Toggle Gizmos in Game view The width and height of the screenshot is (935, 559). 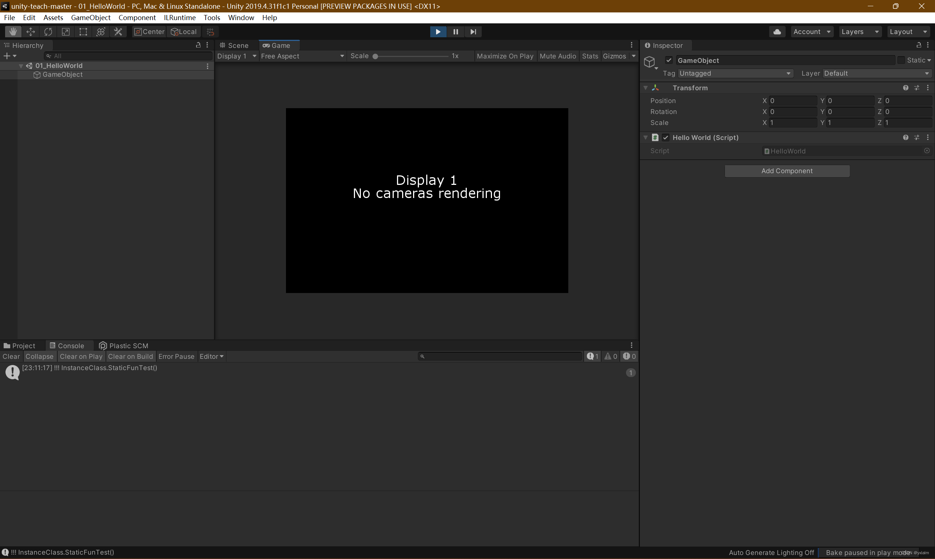(x=614, y=56)
